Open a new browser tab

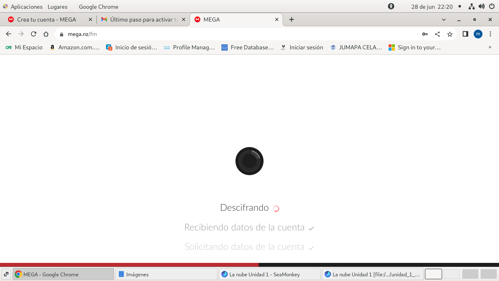click(292, 20)
